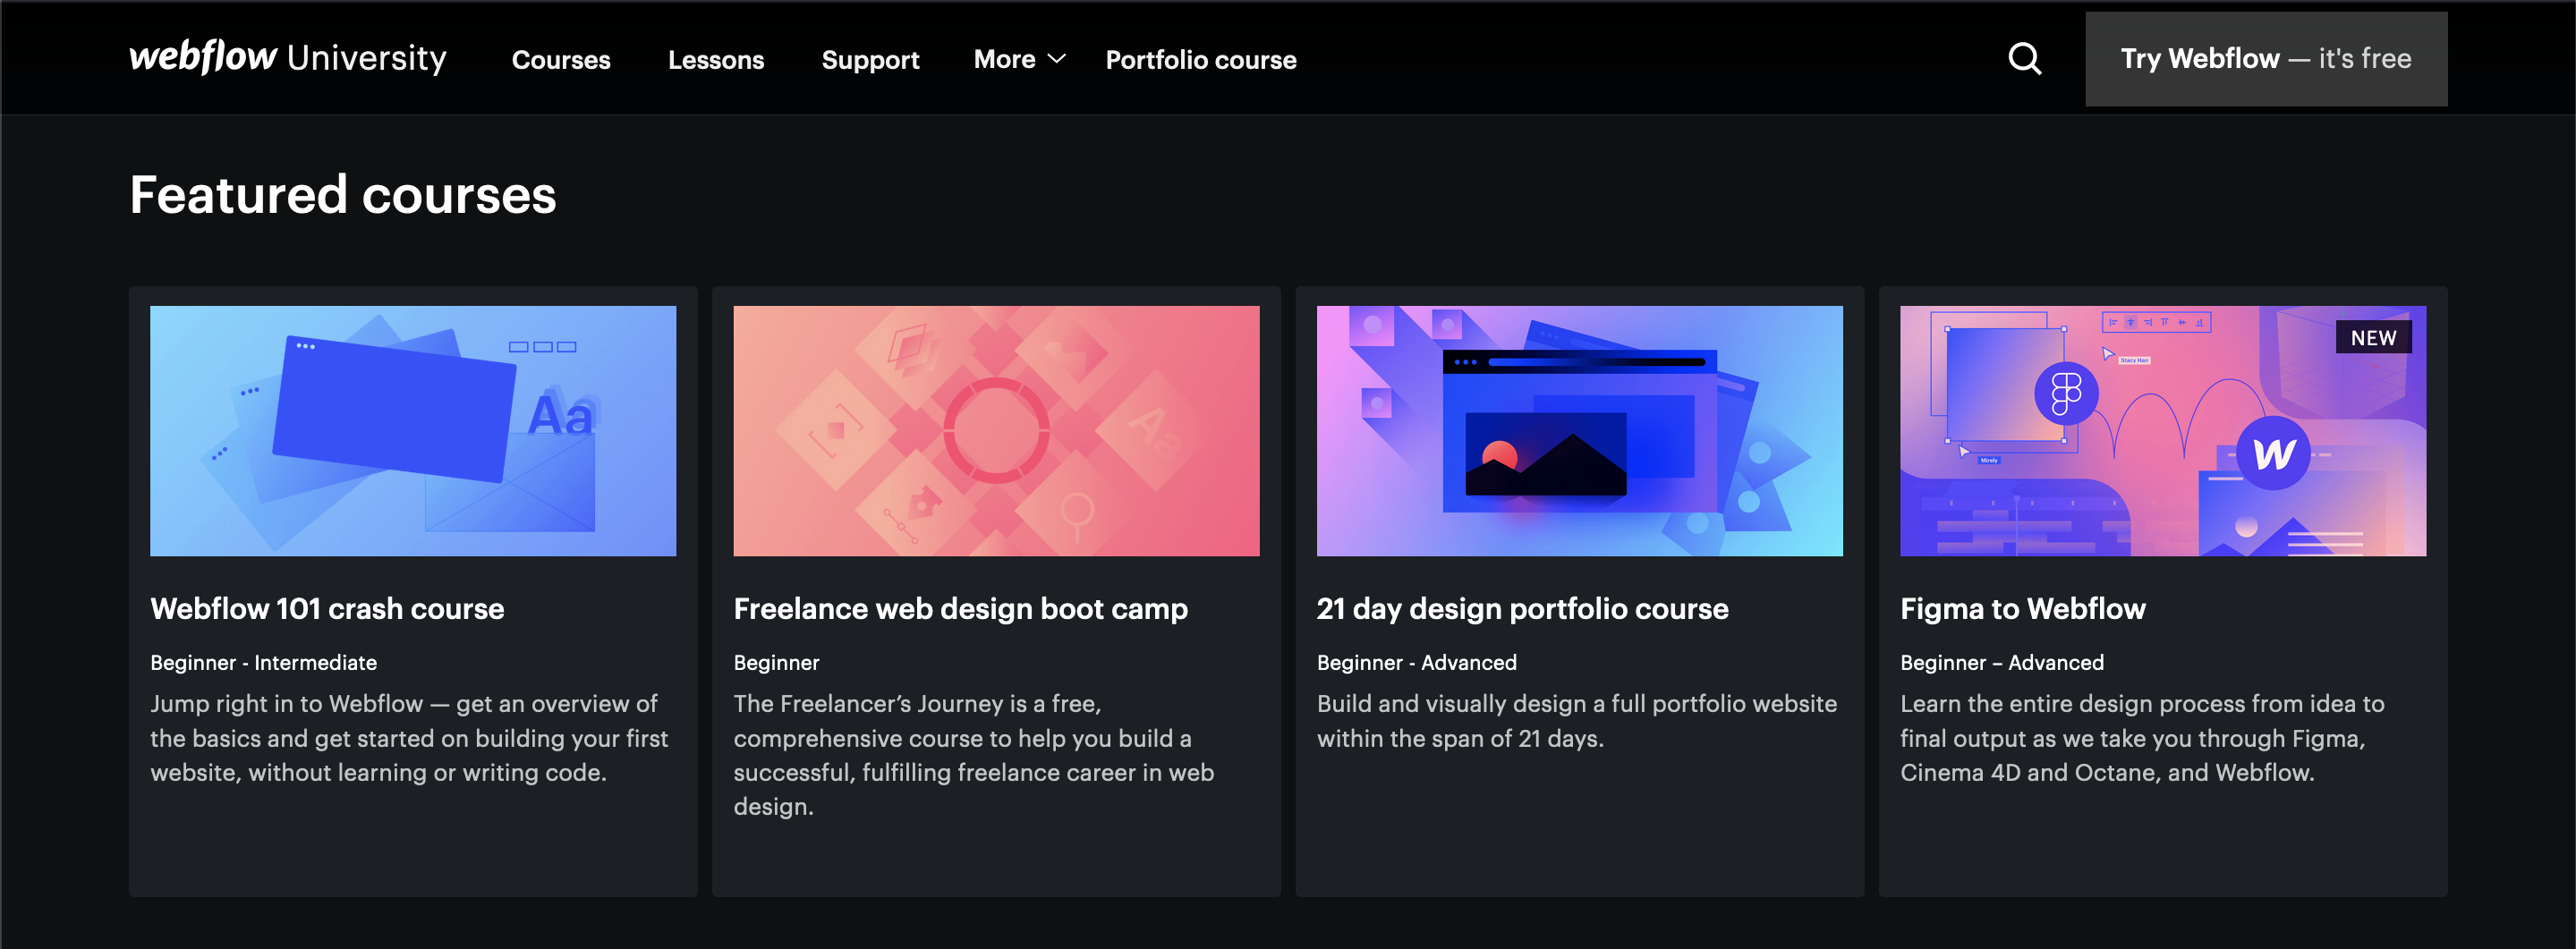
Task: Open 21 day design portfolio course thumbnail
Action: coord(1579,431)
